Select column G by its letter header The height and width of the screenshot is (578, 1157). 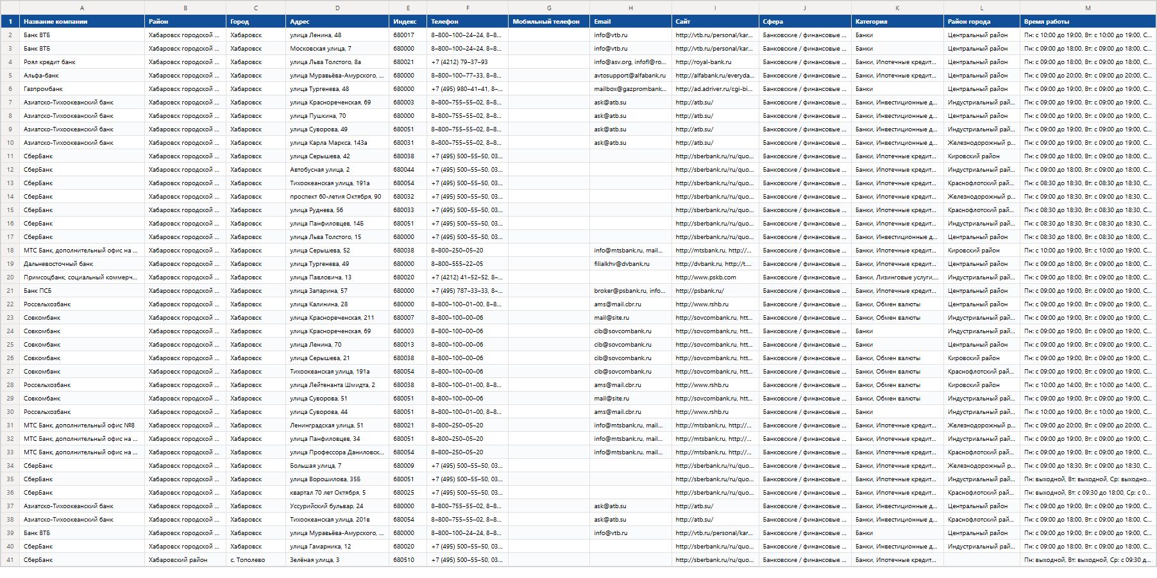549,8
